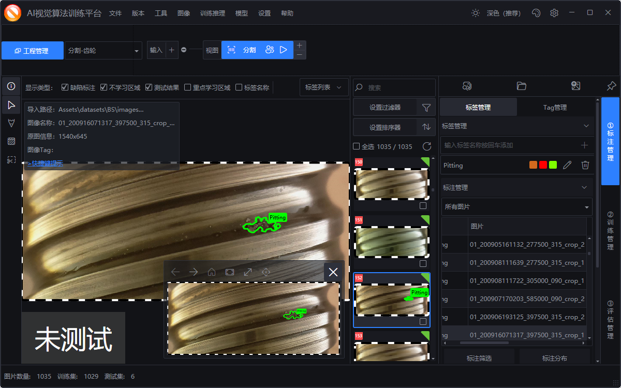Collapse the 标签管理 section
This screenshot has height=388, width=621.
click(x=586, y=126)
